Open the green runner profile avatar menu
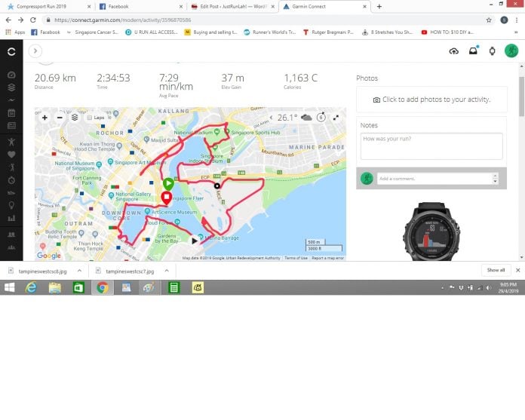The image size is (525, 420). point(511,51)
